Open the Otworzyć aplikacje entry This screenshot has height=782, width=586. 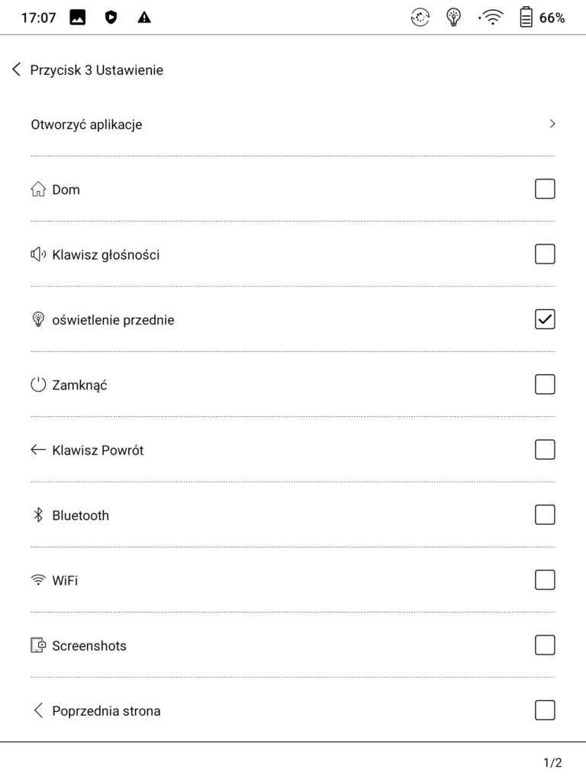[86, 124]
